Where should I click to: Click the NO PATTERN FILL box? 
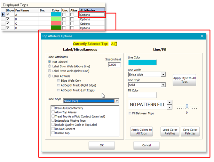coord(148,105)
